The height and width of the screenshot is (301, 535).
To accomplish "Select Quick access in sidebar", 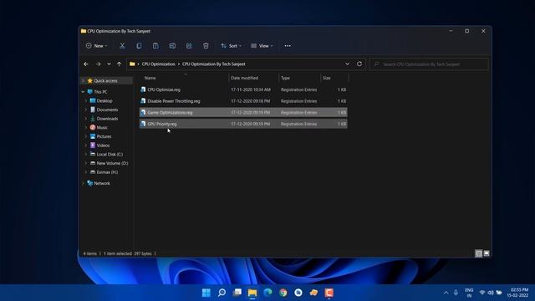I will [105, 81].
